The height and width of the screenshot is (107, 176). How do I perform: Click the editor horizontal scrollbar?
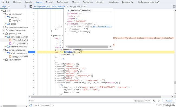pyautogui.click(x=96, y=97)
